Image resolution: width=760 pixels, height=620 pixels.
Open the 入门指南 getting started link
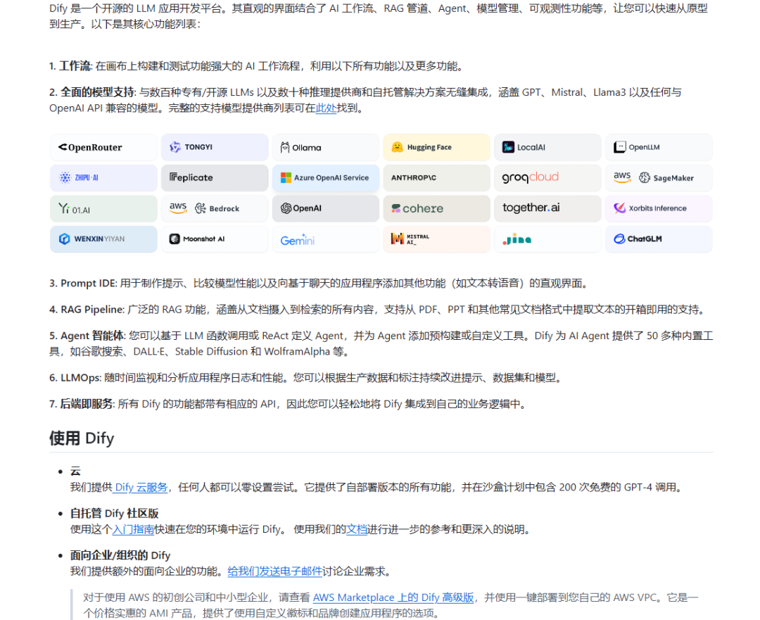133,529
